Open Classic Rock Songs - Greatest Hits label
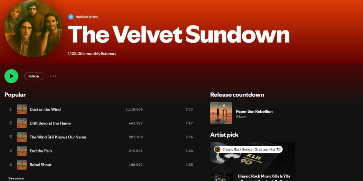Image resolution: width=363 pixels, height=181 pixels. pos(249,149)
